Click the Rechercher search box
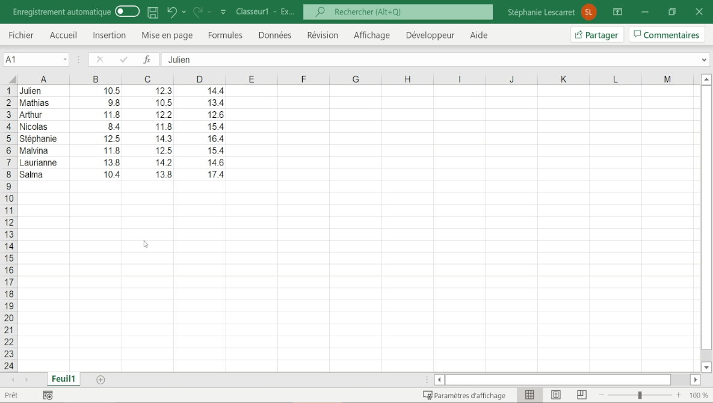 pyautogui.click(x=398, y=12)
